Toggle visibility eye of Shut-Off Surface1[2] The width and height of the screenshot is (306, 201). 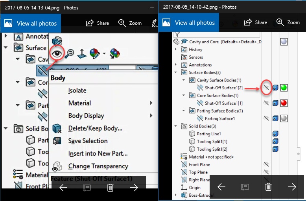[x=266, y=88]
